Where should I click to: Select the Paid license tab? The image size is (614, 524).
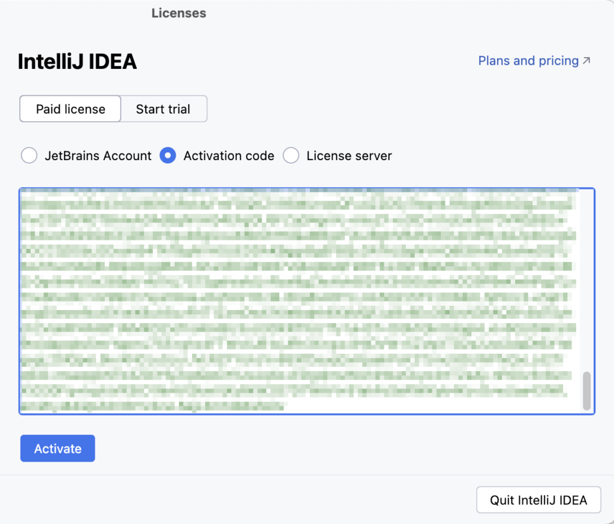(71, 109)
